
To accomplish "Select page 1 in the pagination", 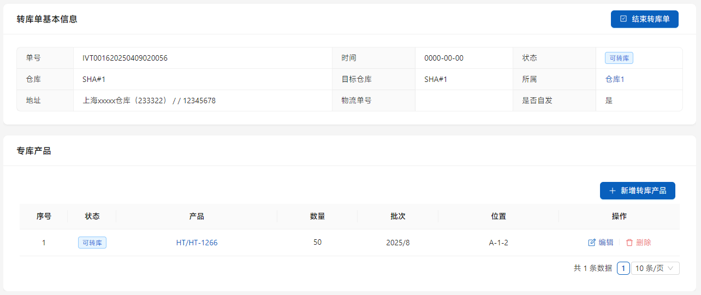I will click(x=623, y=268).
